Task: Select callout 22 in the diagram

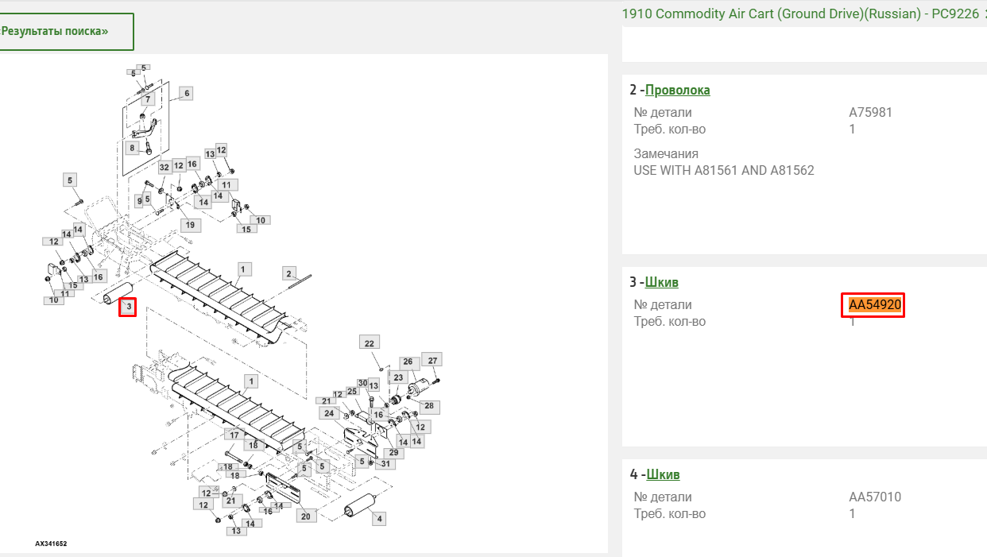Action: 369,342
